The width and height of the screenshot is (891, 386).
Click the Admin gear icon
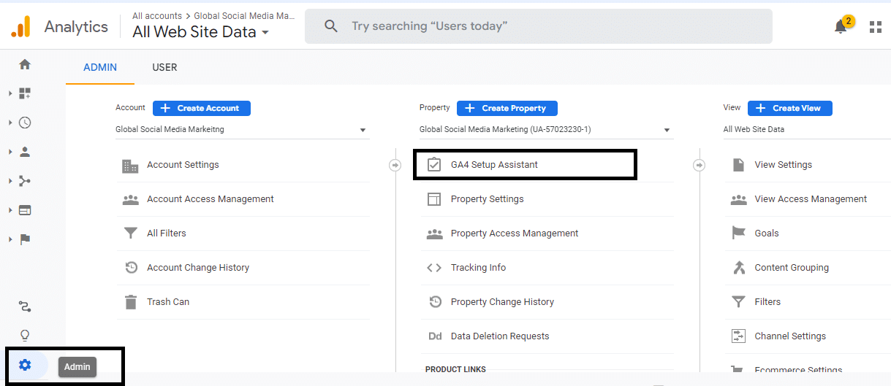click(x=25, y=365)
